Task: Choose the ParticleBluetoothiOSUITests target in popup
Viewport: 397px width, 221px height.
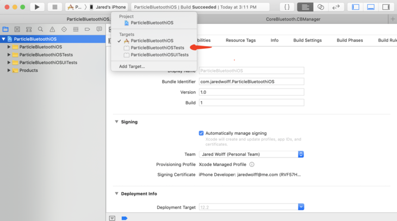Action: coord(159,55)
